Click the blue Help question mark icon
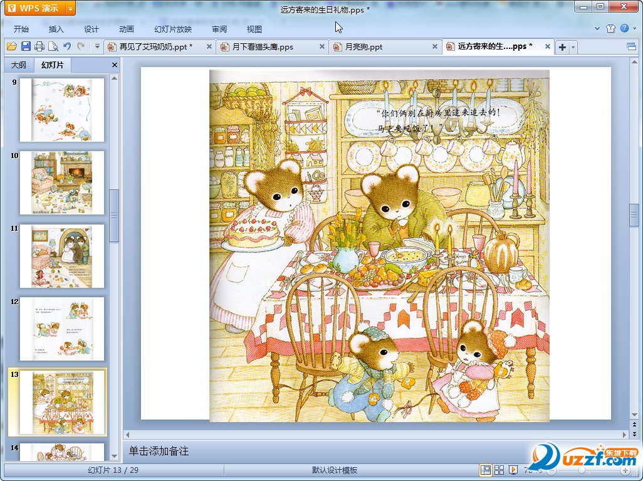The image size is (643, 481). [624, 29]
